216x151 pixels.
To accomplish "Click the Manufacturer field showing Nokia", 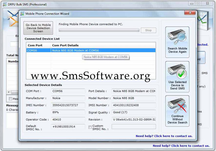I will coord(68,98).
